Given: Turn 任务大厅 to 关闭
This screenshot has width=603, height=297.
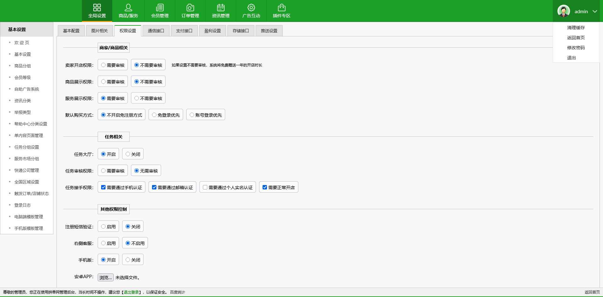Looking at the screenshot, I should [x=128, y=154].
